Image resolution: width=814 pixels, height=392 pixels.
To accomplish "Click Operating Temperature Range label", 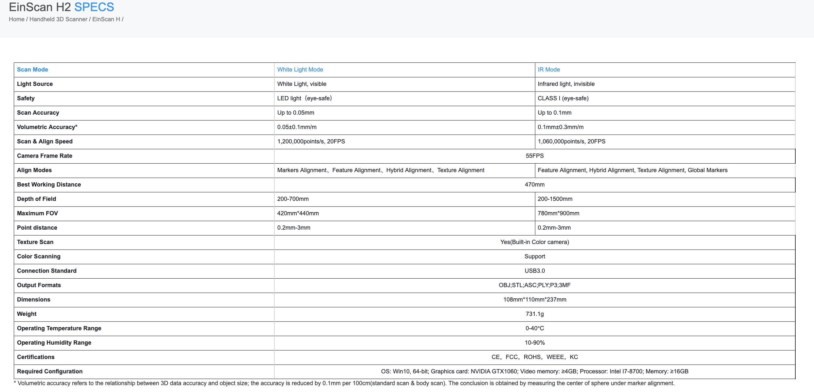I will pyautogui.click(x=59, y=328).
